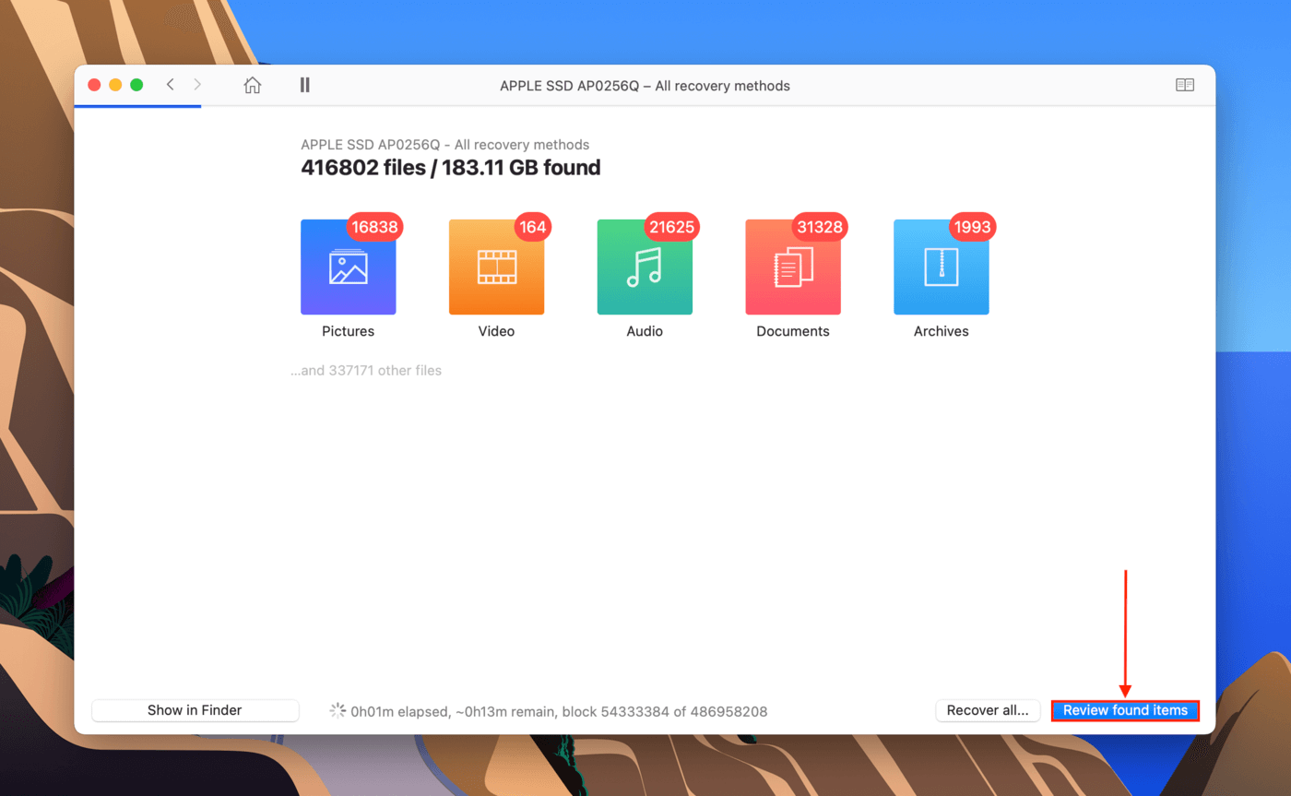The width and height of the screenshot is (1291, 796).
Task: Click the 1993 badge on Archives
Action: coord(973,227)
